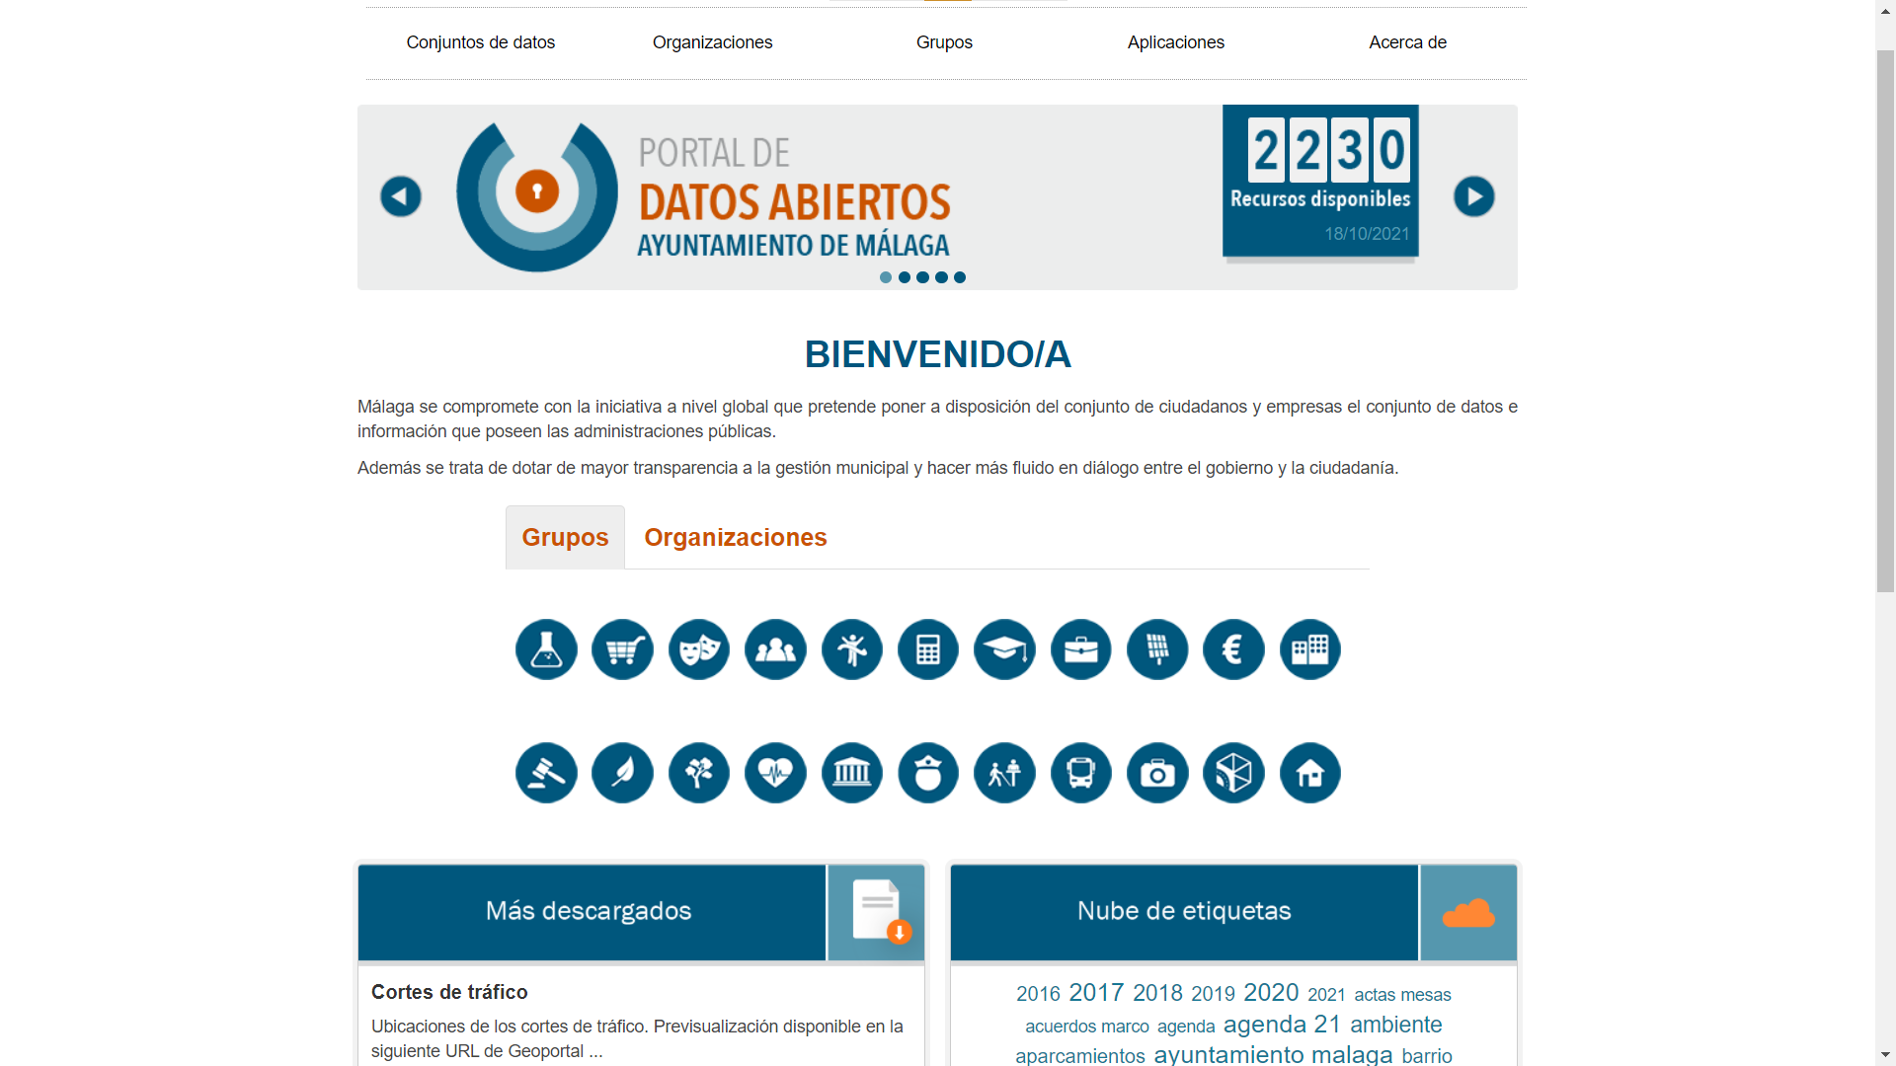
Task: Go to previous banner slide arrow
Action: (x=401, y=196)
